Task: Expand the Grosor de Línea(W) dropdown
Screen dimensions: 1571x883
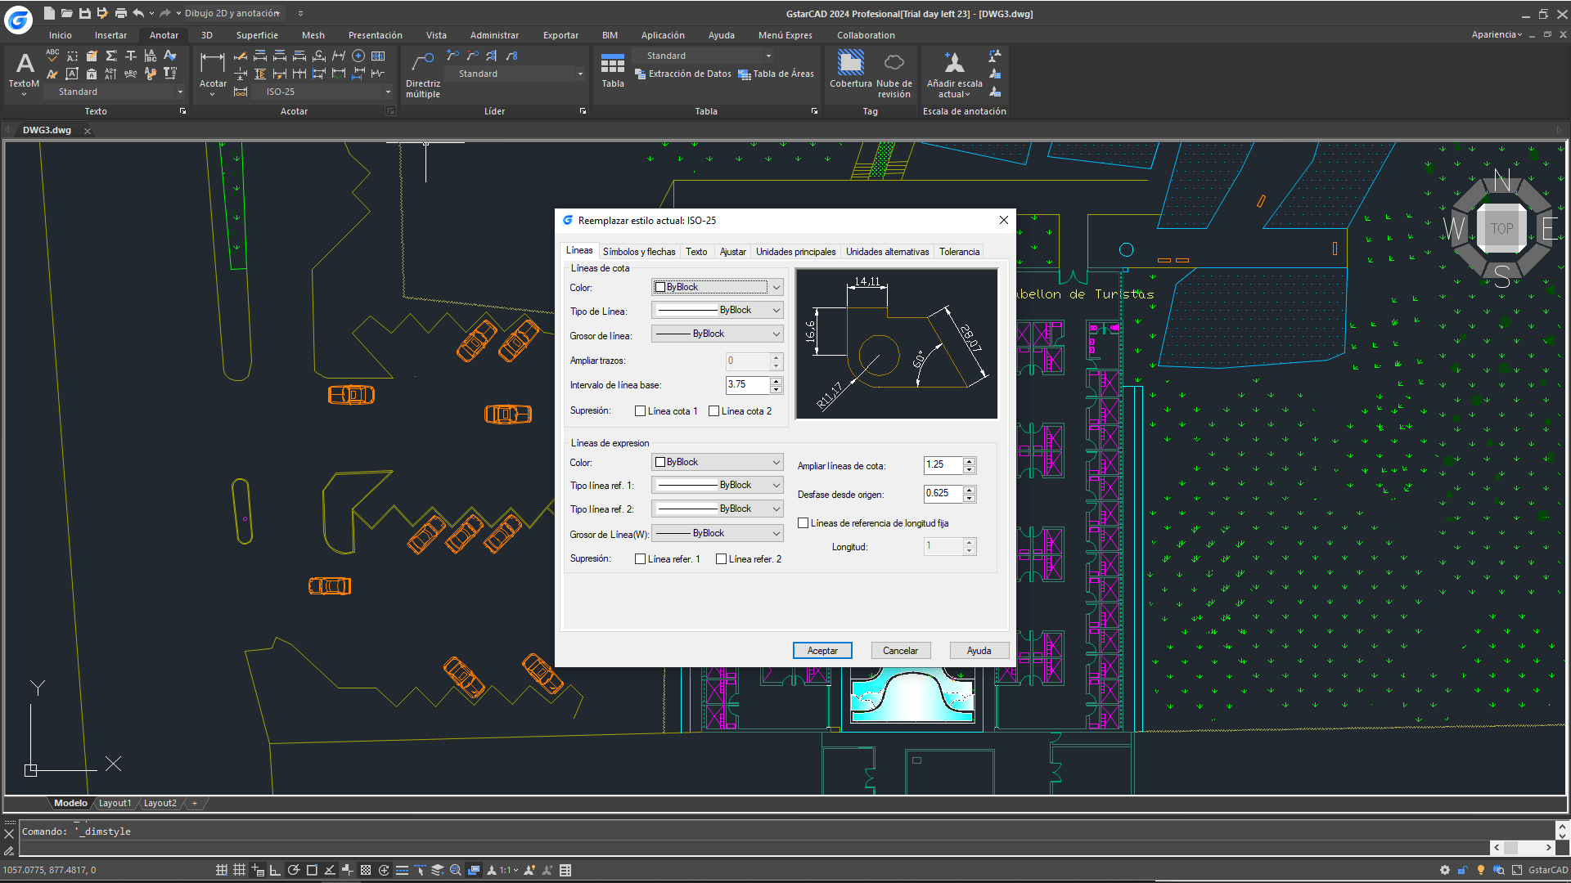Action: (717, 533)
